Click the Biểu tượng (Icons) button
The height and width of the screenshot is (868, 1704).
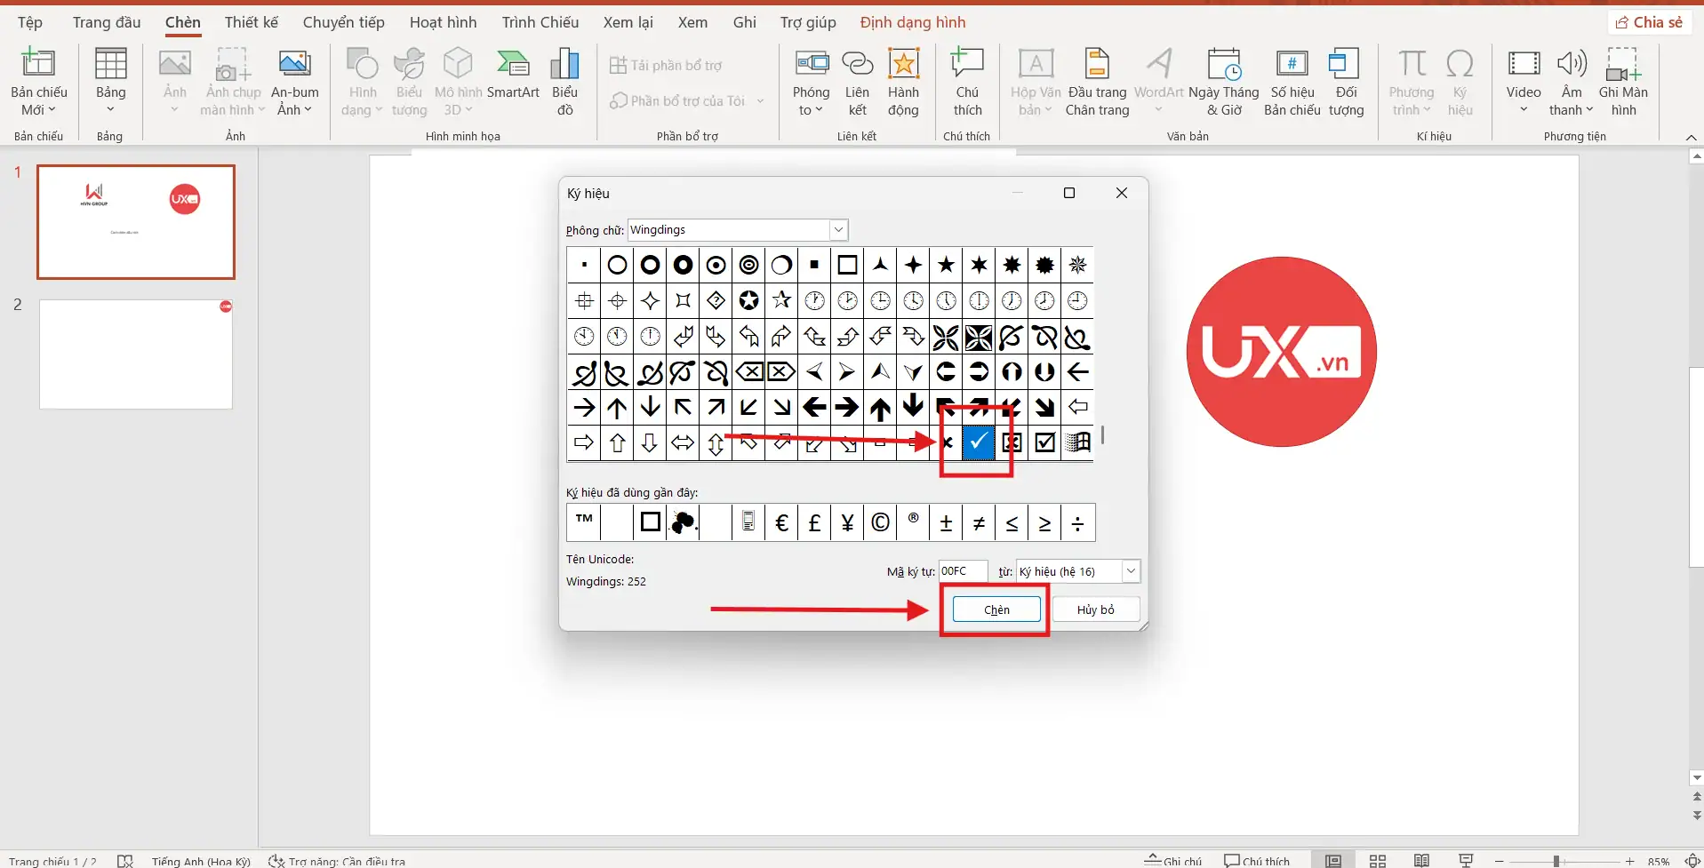[409, 81]
